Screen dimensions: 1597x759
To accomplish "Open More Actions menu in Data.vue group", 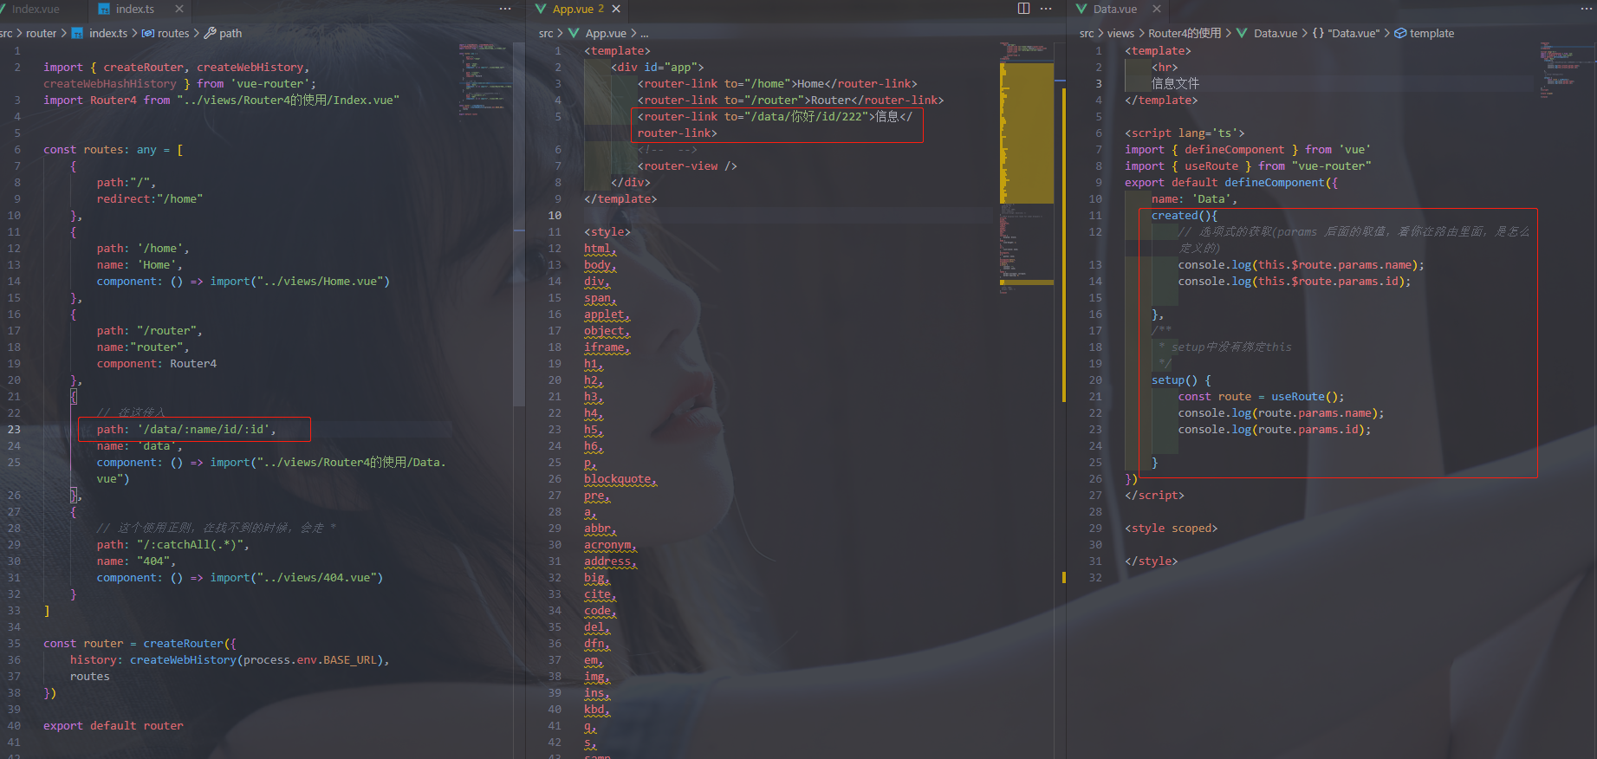I will 1583,9.
